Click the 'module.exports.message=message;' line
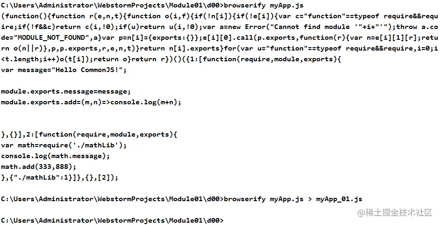 pyautogui.click(x=66, y=92)
